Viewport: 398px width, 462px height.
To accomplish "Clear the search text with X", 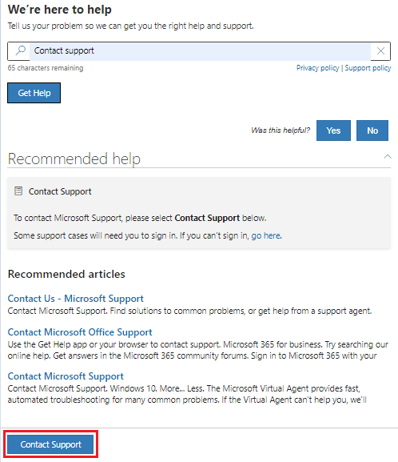I will pos(380,51).
